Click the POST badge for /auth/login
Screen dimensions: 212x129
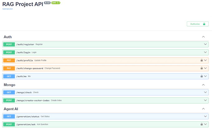[x=9, y=52]
